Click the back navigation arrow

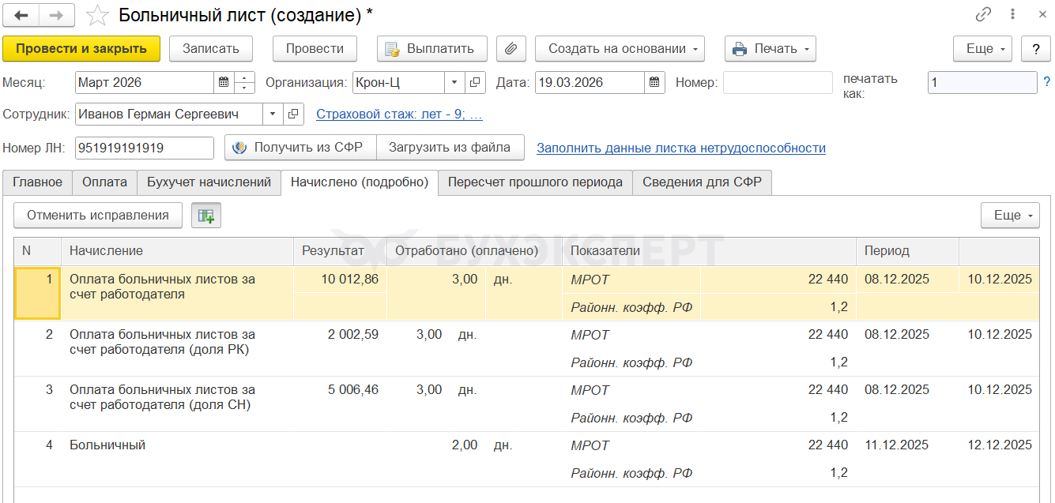coord(21,15)
